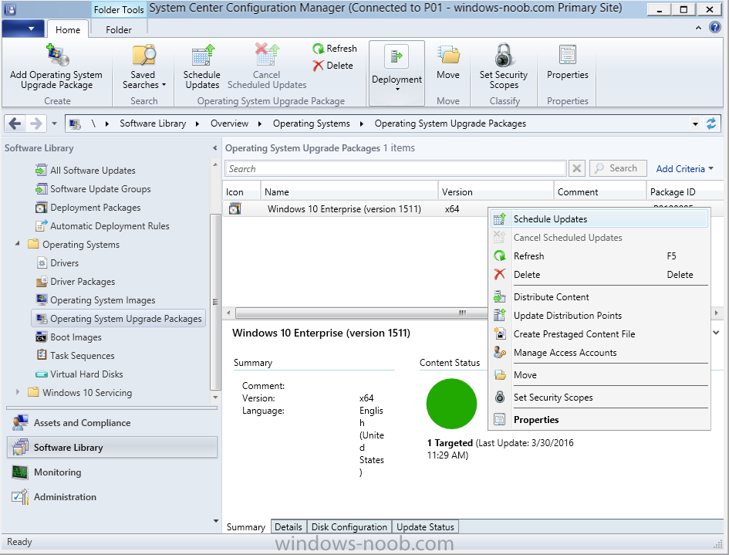Open the Details tab at bottom
The height and width of the screenshot is (555, 729).
coord(289,527)
